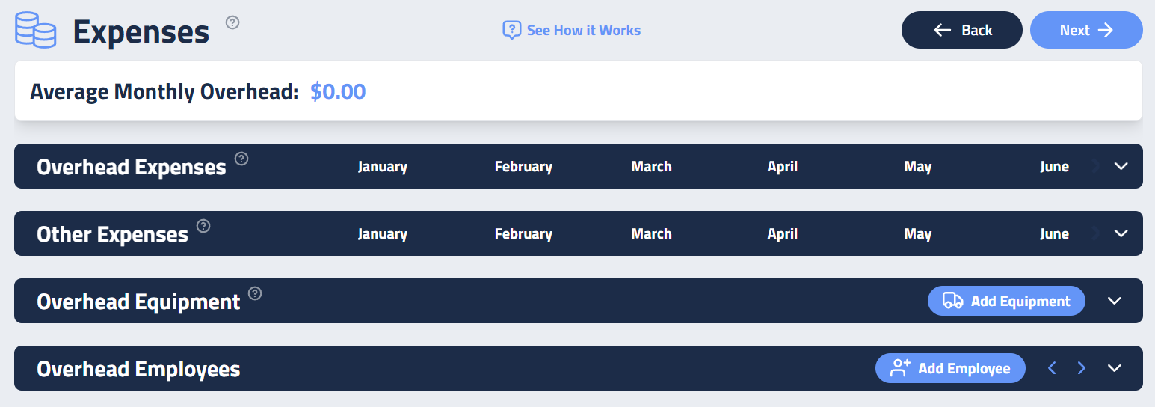Expand the Overhead Equipment section
Screen dimensions: 1155x407
tap(1115, 301)
